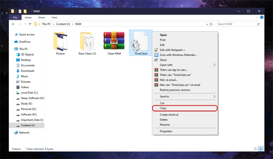Click the Properties quick access toolbar icon
Viewport: 273px width, 159px height.
coord(20,11)
